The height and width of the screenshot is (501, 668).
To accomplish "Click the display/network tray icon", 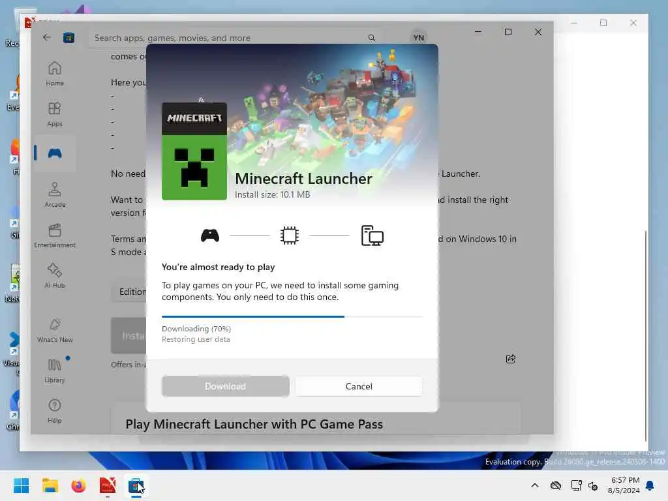I will point(576,485).
